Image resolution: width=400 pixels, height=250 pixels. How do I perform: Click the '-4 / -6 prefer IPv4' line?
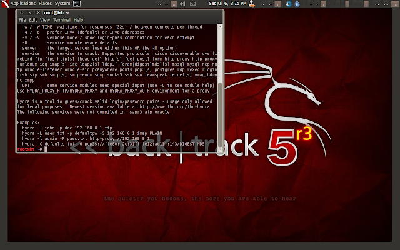coord(83,32)
